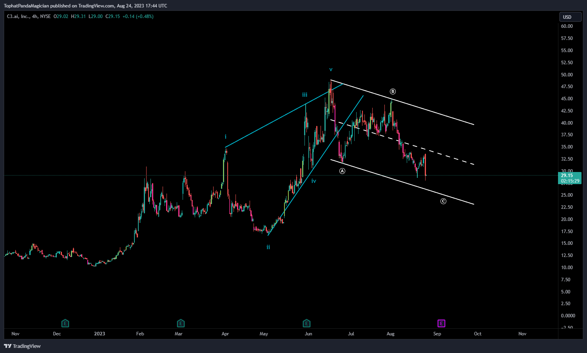
Task: Click the 15.00 price axis label
Action: [567, 243]
